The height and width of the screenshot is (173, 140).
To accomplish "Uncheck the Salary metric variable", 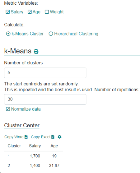I will coord(8,12).
